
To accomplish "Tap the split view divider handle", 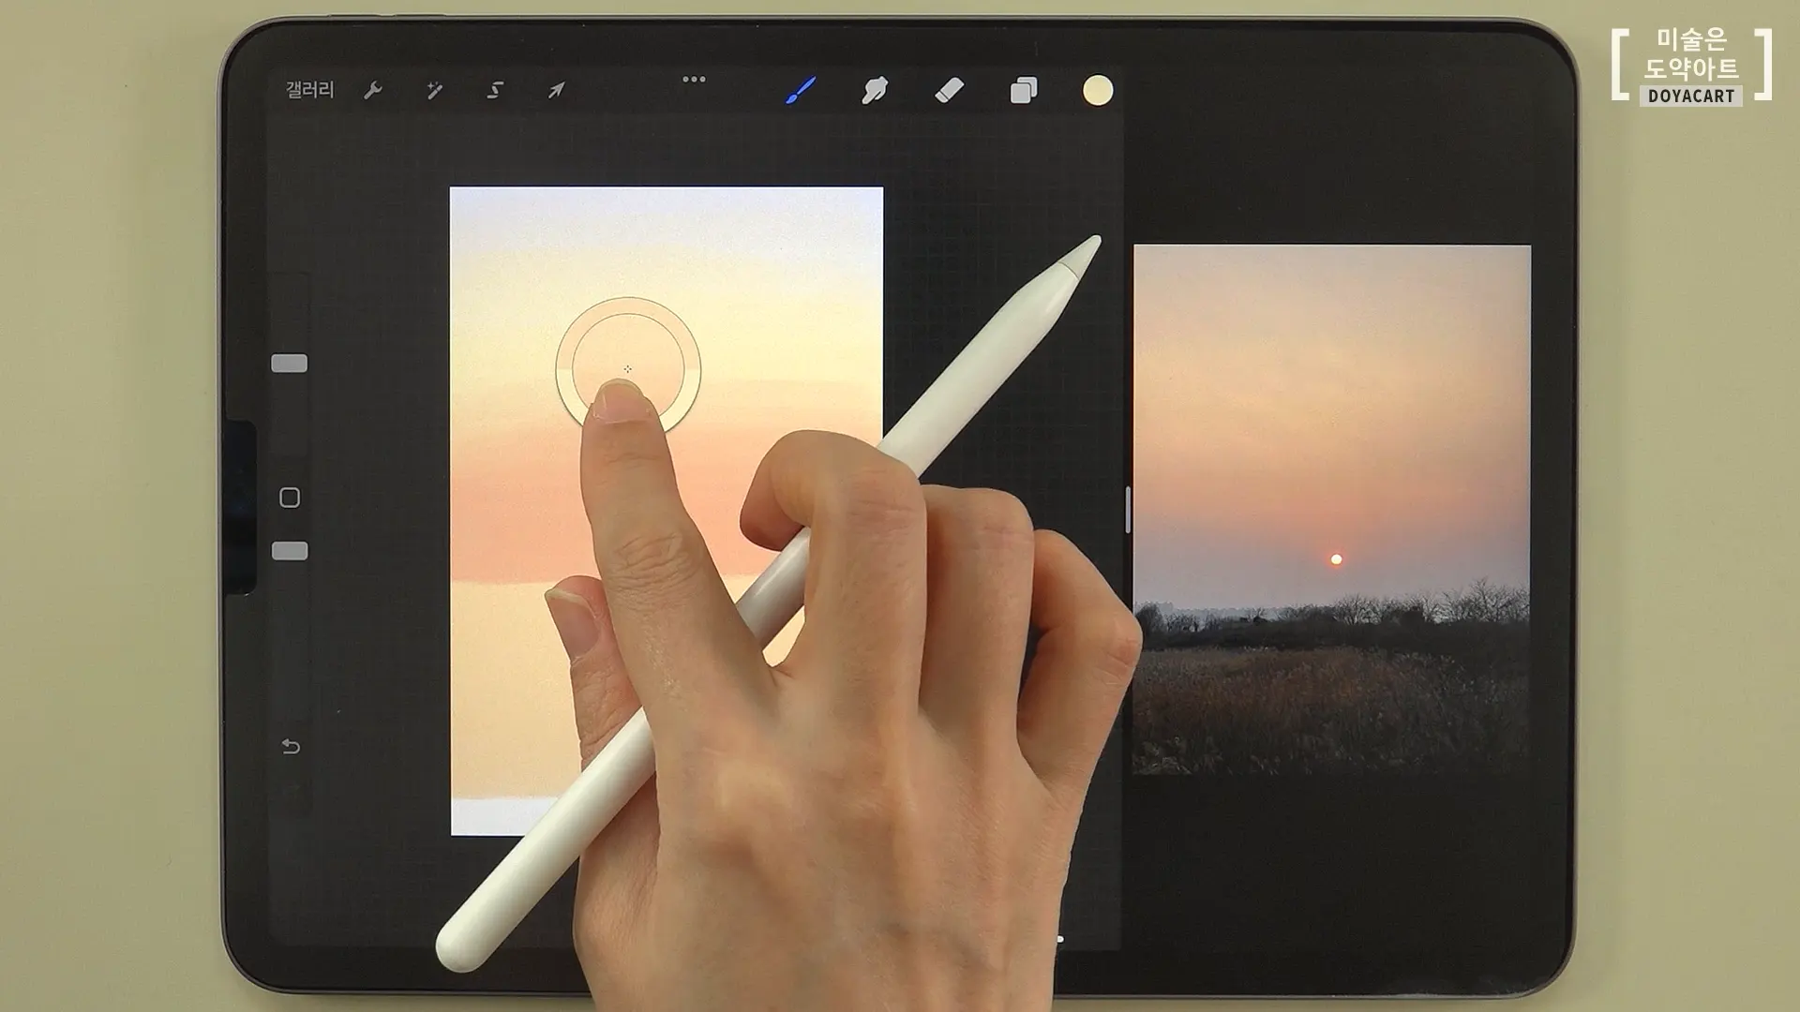I will tap(1128, 511).
